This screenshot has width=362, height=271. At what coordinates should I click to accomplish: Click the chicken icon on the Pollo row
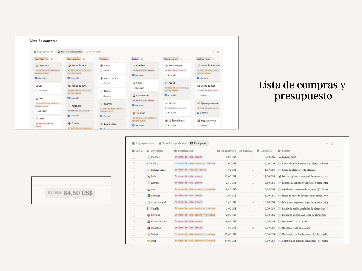(149, 176)
